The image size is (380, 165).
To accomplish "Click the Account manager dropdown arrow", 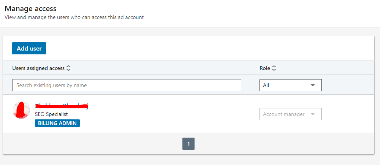I will (313, 114).
